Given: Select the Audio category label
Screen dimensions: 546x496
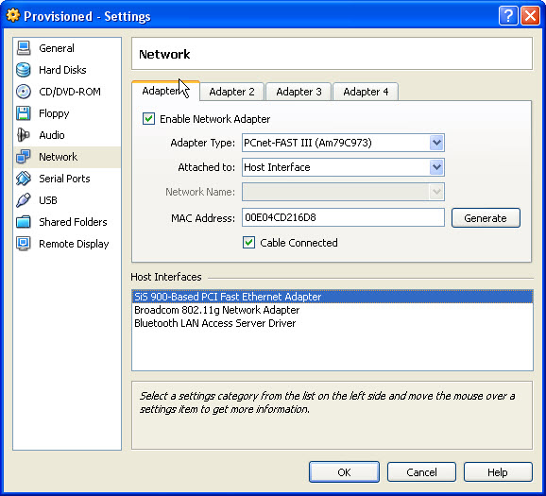Looking at the screenshot, I should click(52, 135).
